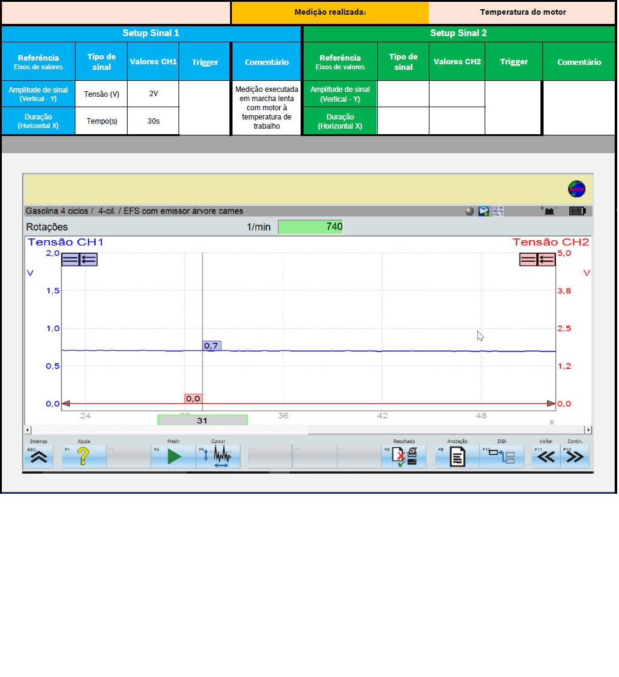Viewport: 619px width, 677px height.
Task: Go back with Voltar F11 arrows
Action: pyautogui.click(x=545, y=457)
